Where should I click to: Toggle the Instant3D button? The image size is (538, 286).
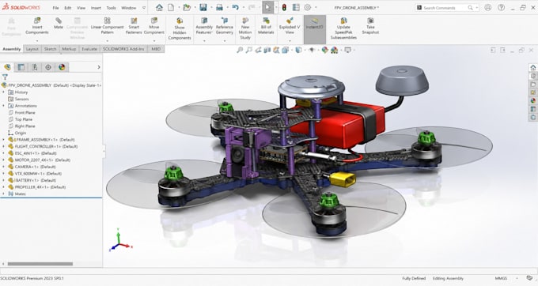[315, 24]
